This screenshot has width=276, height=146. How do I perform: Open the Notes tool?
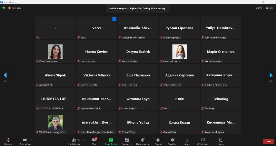click(220, 141)
